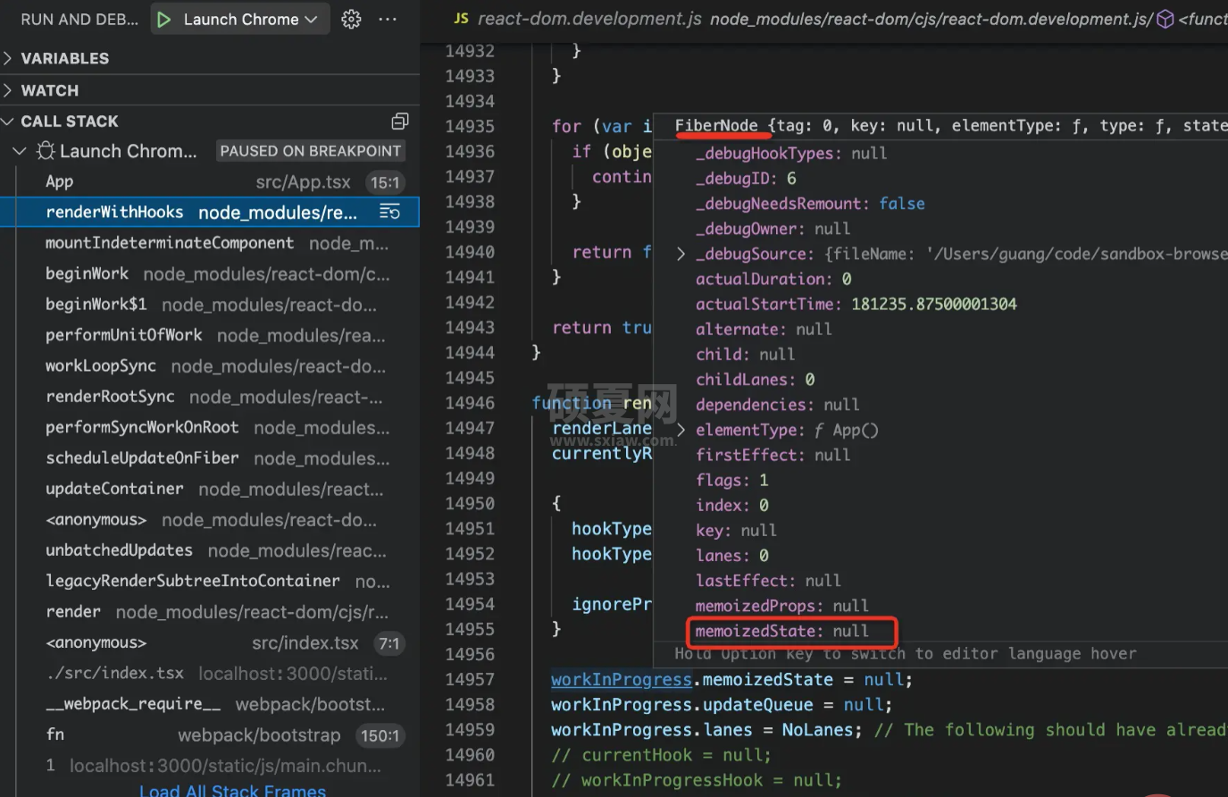Select the __webpack_require__ stack frame
The image size is (1228, 797).
(x=209, y=704)
